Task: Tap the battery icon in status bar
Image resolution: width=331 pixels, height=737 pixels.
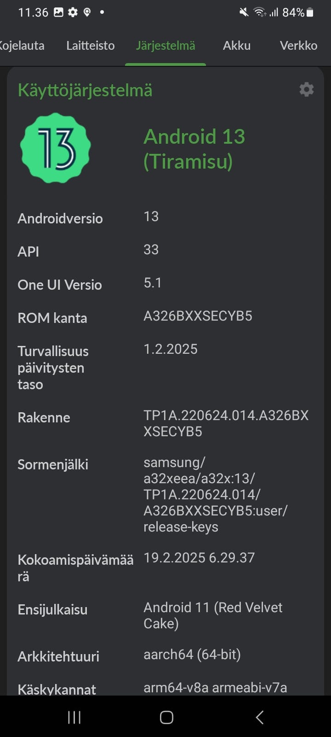Action: tap(310, 12)
